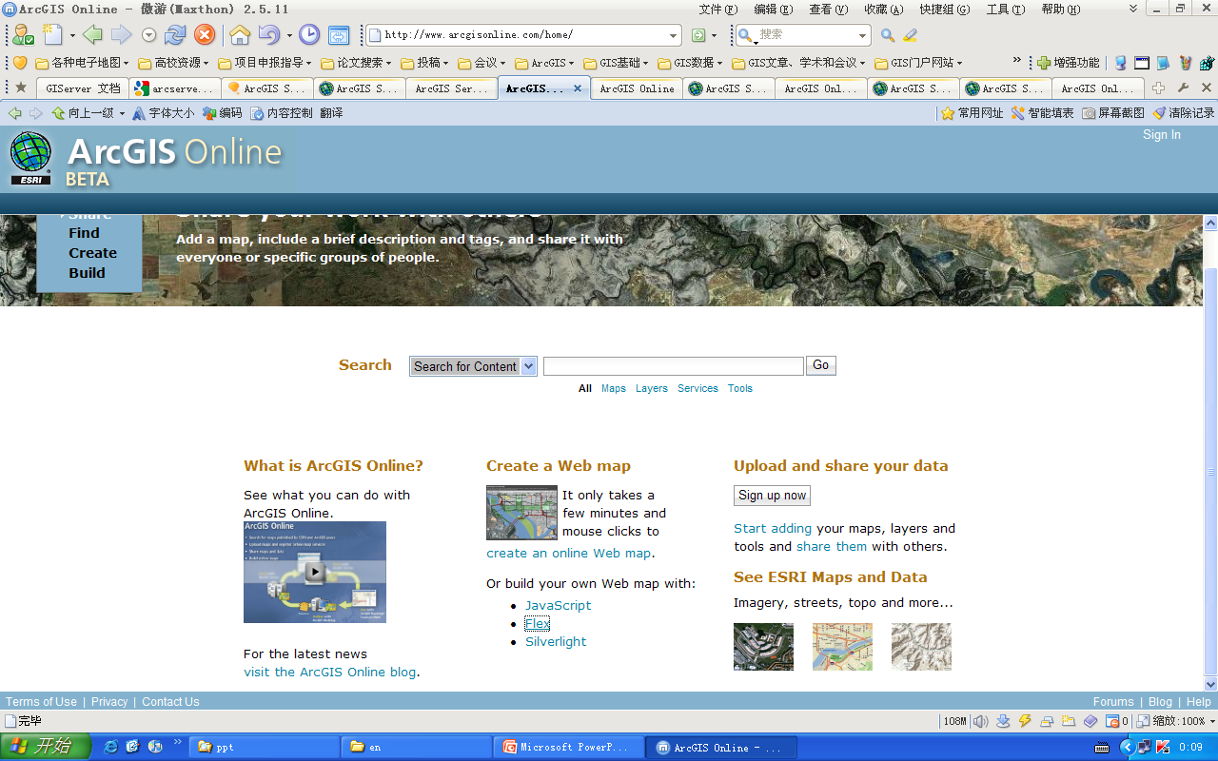Click the green Back arrow in toolbar
Screen dimensions: 1218x761
pos(92,35)
